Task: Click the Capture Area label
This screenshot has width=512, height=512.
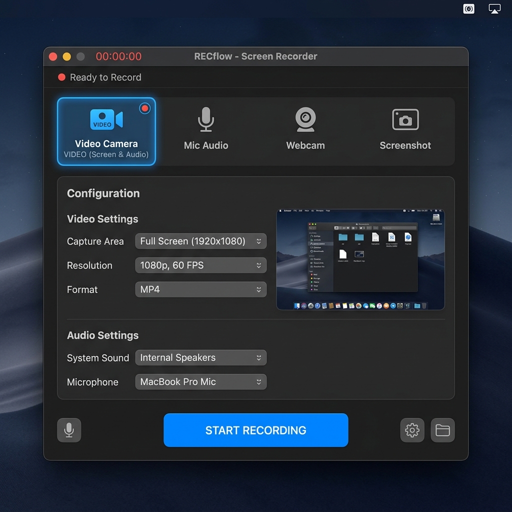Action: pos(95,241)
